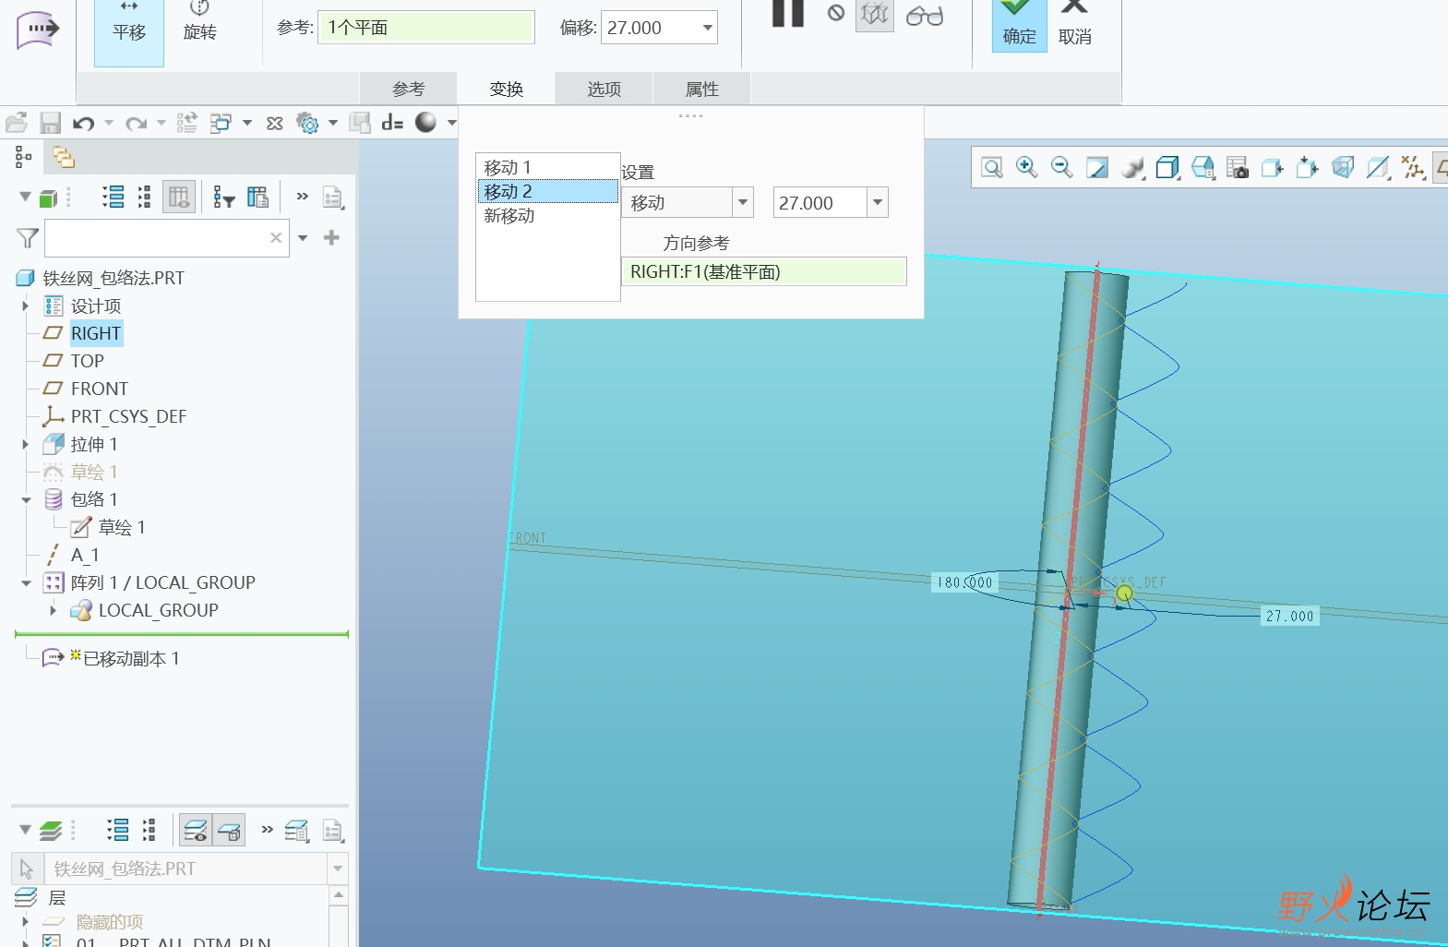Click the 确定 confirm button
1448x947 pixels.
(1019, 25)
